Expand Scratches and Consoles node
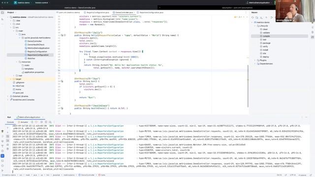 pyautogui.click(x=8, y=100)
